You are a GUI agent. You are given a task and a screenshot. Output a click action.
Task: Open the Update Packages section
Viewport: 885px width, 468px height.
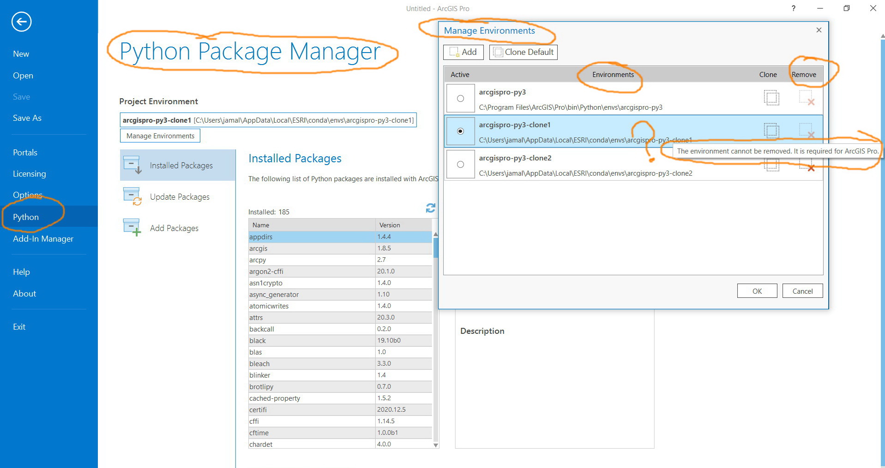(178, 197)
